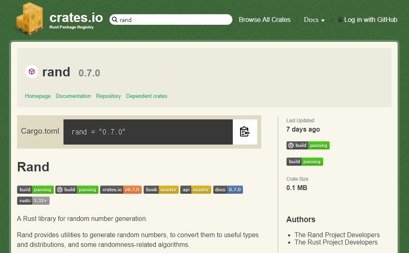Click the crates.io v0.7.0 badge

[121, 190]
